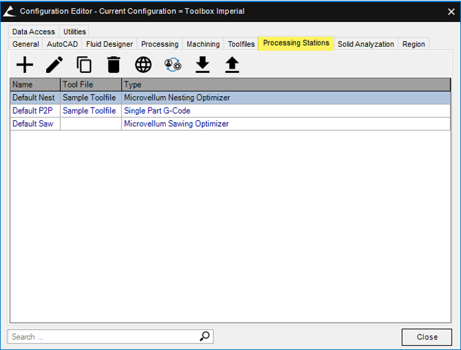This screenshot has height=350, width=461.
Task: Switch to the AutoCAD tab
Action: [62, 44]
